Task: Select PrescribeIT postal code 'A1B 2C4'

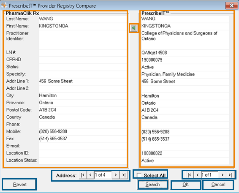Action: [x=185, y=110]
